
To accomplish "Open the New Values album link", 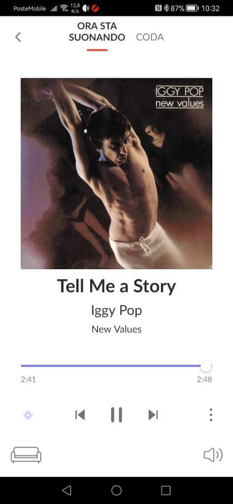I will pos(116,329).
